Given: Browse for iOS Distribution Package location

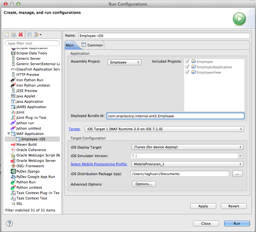Looking at the screenshot, I should pyautogui.click(x=237, y=174).
